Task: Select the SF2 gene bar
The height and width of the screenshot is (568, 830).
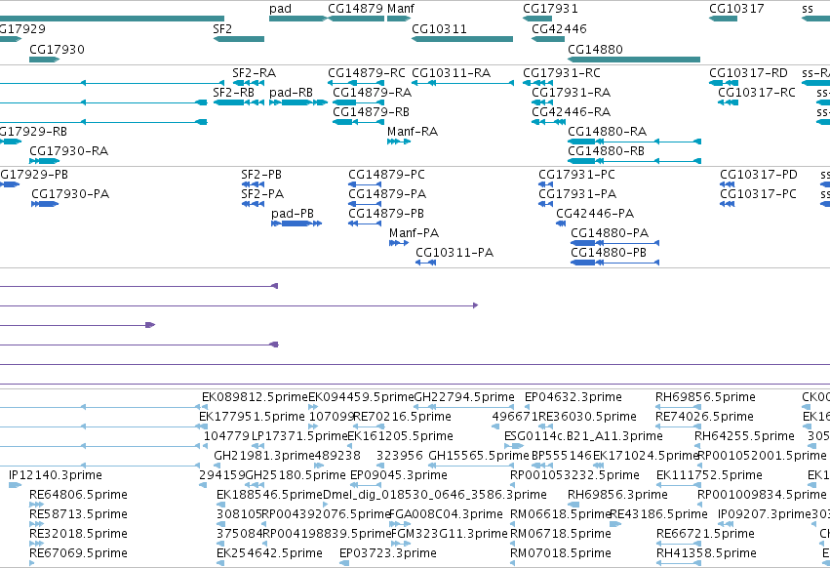Action: tap(239, 39)
